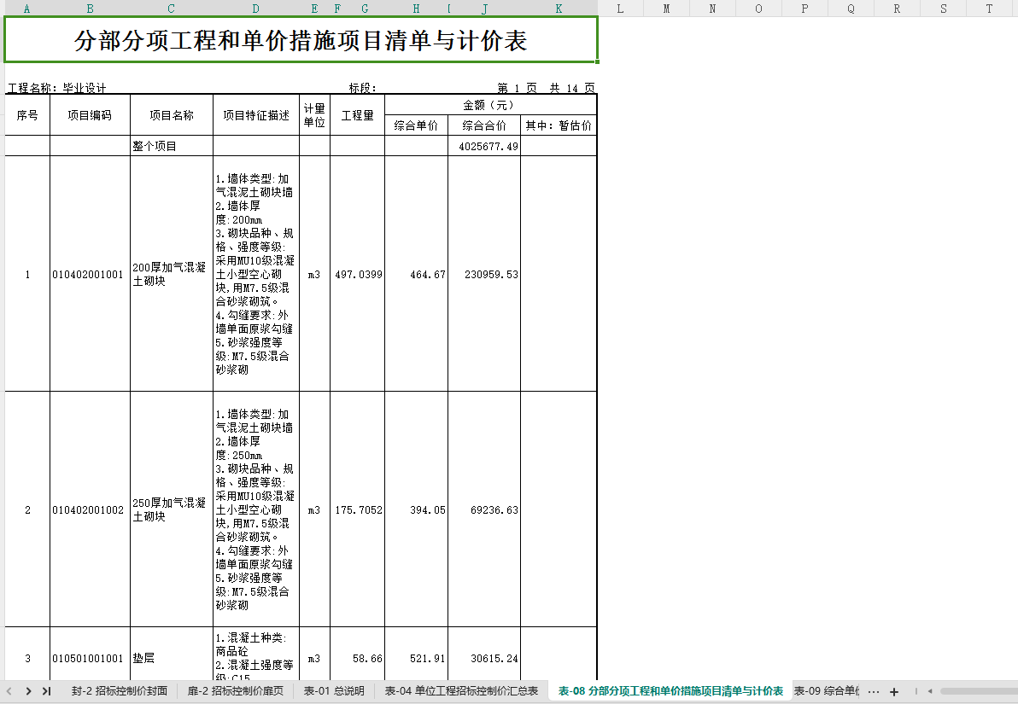Screen dimensions: 1018x704
Task: Select item code 010402001002
Action: (88, 510)
